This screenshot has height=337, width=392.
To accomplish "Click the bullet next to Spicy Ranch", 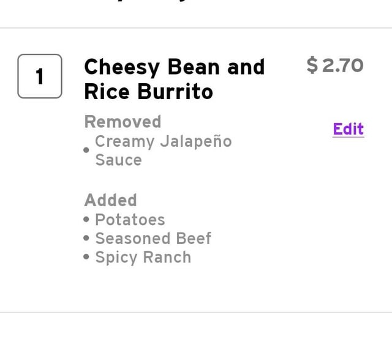I will (x=86, y=257).
